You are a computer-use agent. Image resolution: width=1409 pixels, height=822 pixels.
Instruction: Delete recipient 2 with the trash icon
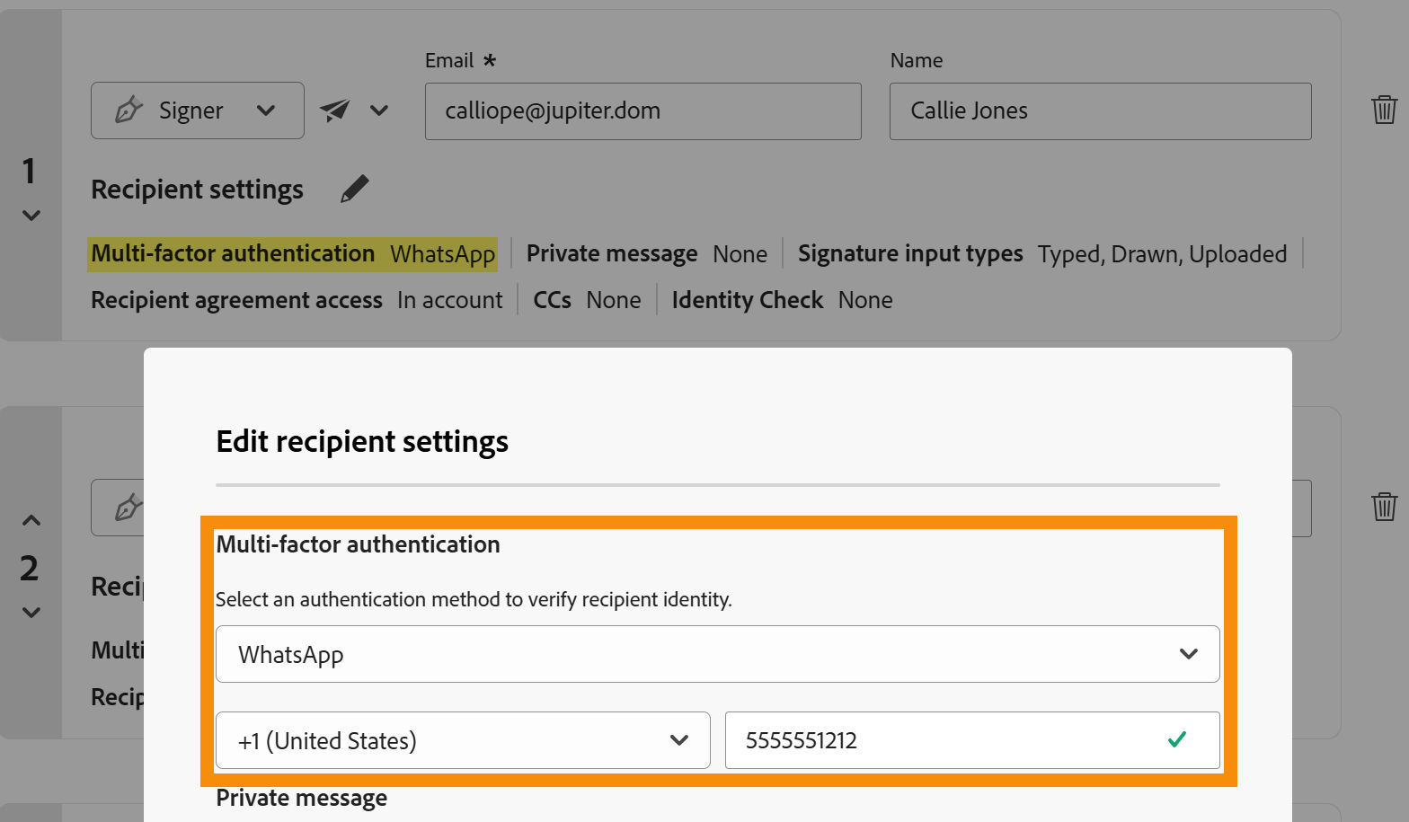(1384, 507)
